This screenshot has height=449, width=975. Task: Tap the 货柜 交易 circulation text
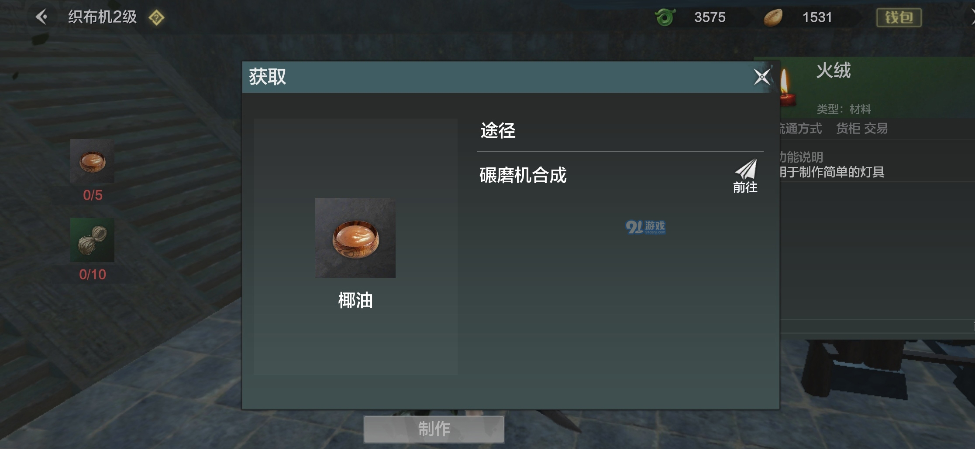(861, 129)
